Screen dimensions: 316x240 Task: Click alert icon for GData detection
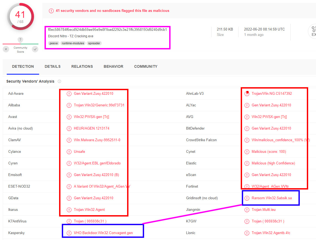coord(69,198)
